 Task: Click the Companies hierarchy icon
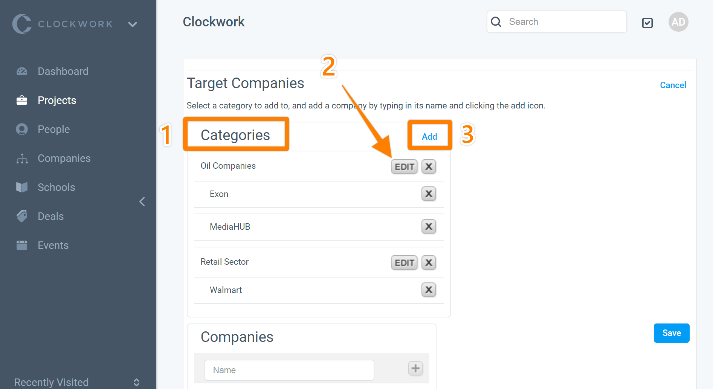pyautogui.click(x=22, y=158)
